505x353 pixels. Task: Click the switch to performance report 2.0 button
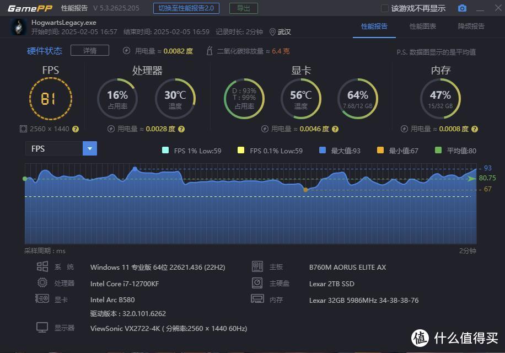coord(186,8)
